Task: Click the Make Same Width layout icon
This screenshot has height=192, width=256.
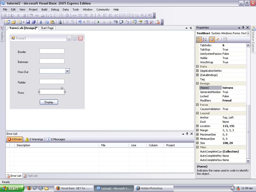Action: [50, 15]
